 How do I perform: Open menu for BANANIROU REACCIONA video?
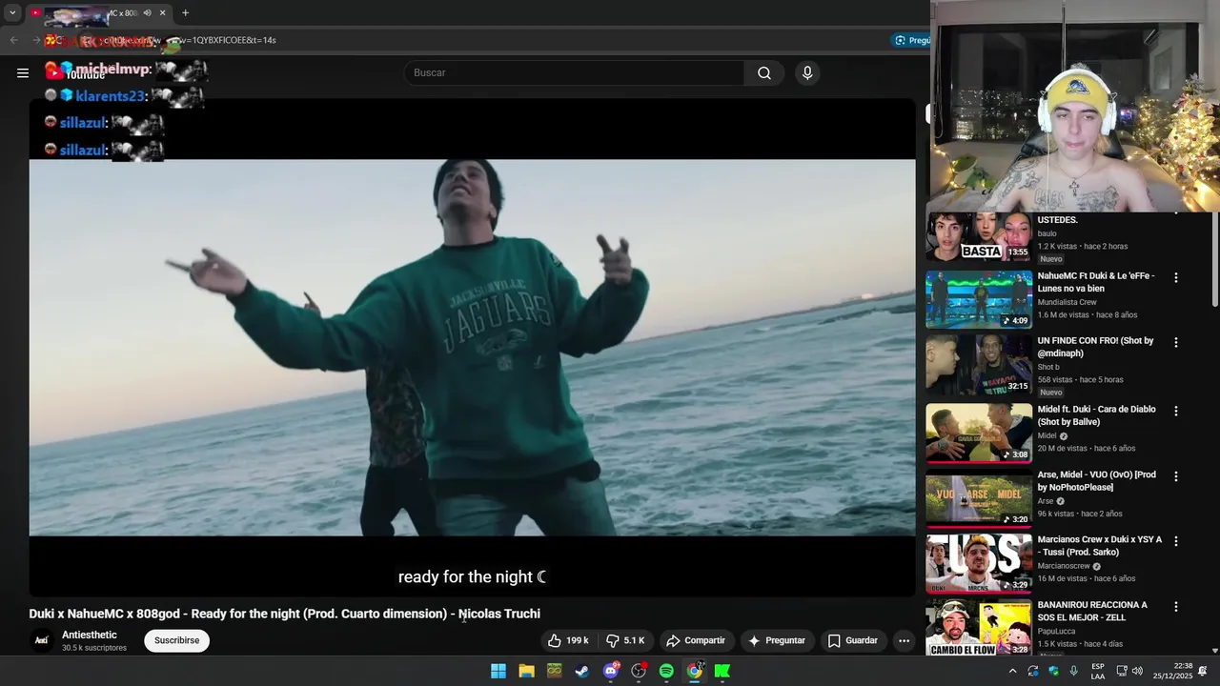1175,607
